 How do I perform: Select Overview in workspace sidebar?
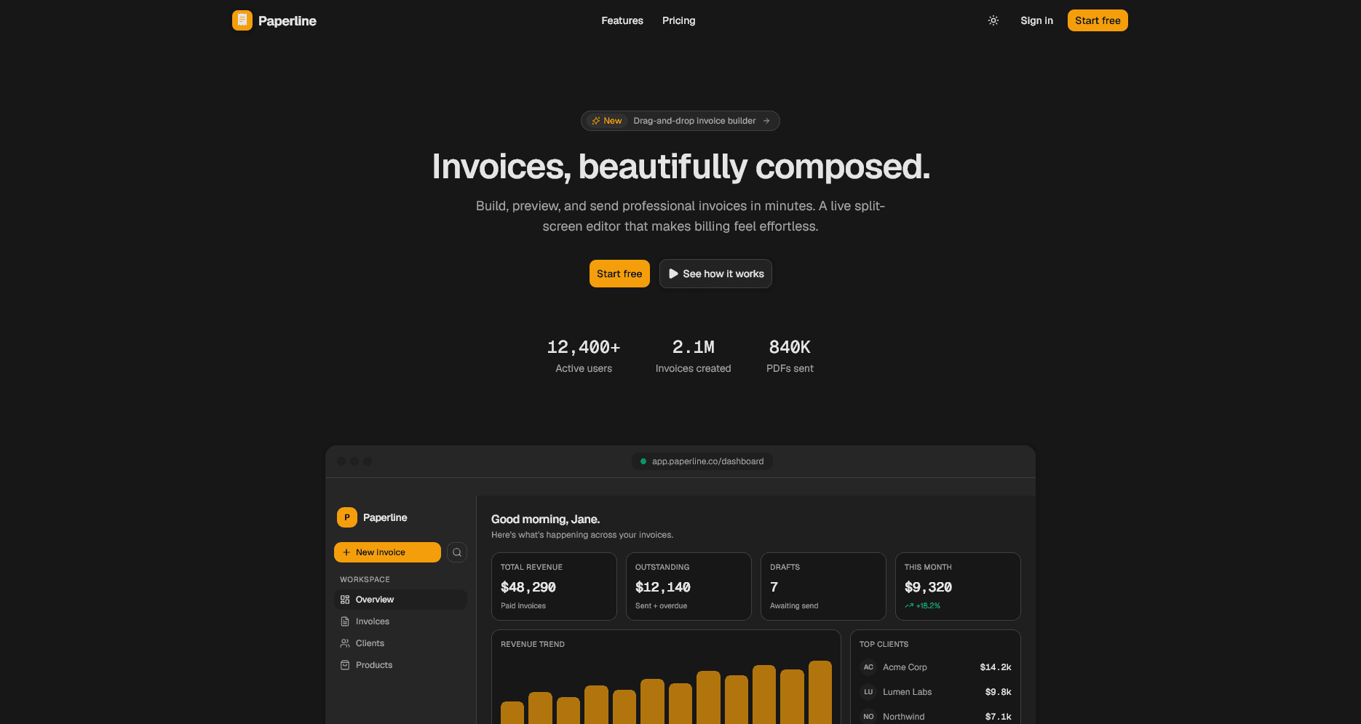(400, 600)
